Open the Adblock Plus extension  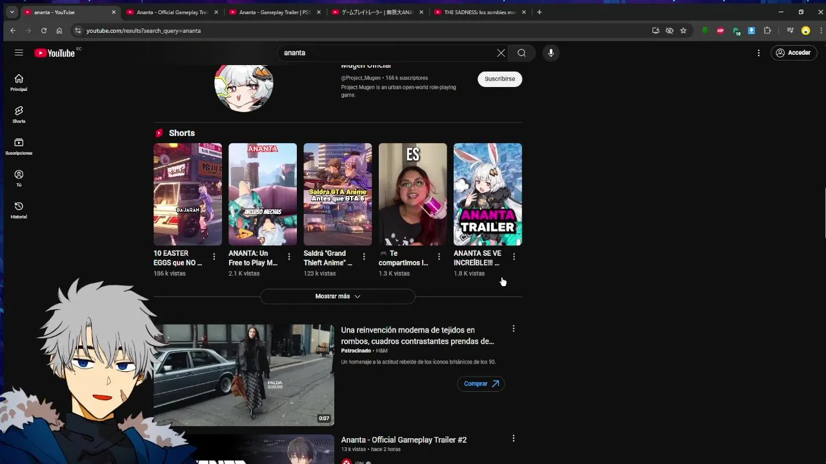pos(720,30)
